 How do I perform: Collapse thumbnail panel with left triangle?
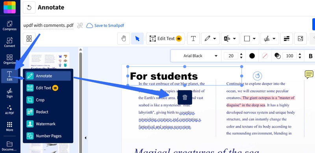(x=85, y=138)
